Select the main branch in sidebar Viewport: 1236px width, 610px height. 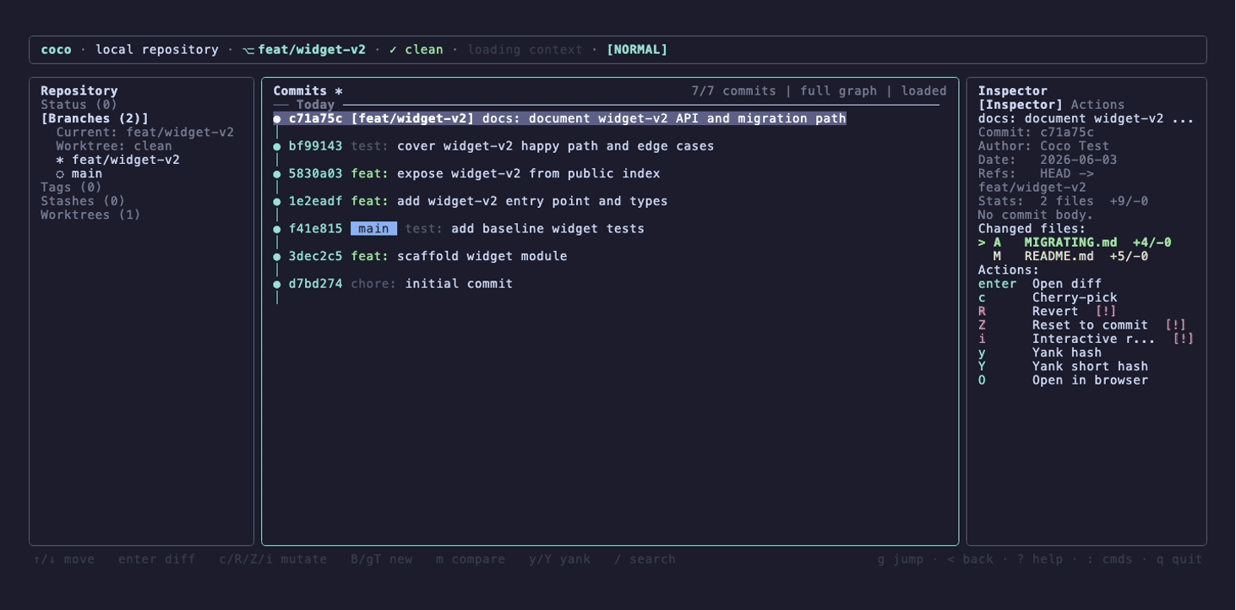pyautogui.click(x=87, y=174)
